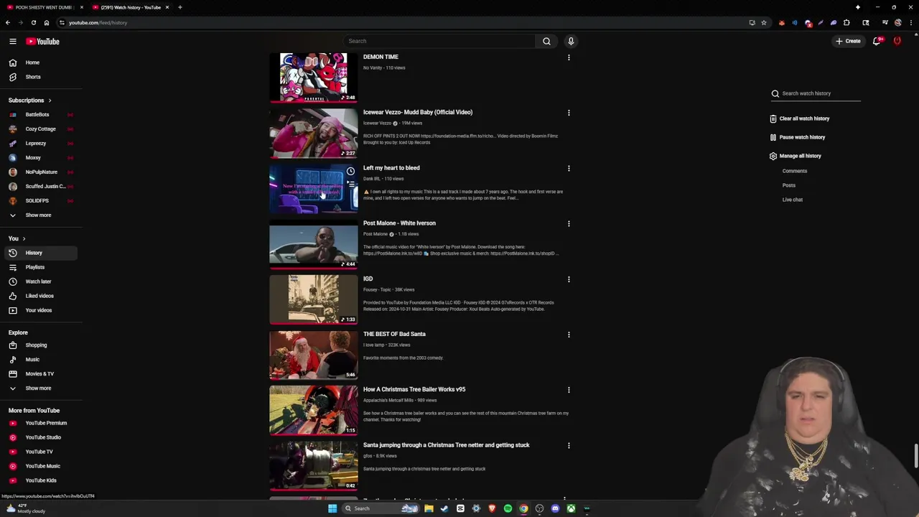Open more options for Icewear Vezzo Mudd Baby
Viewport: 919px width, 517px height.
[569, 113]
